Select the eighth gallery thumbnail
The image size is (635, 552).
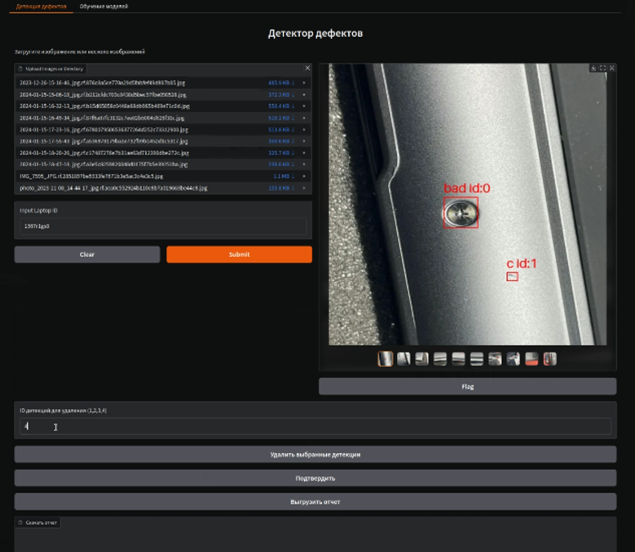click(513, 359)
